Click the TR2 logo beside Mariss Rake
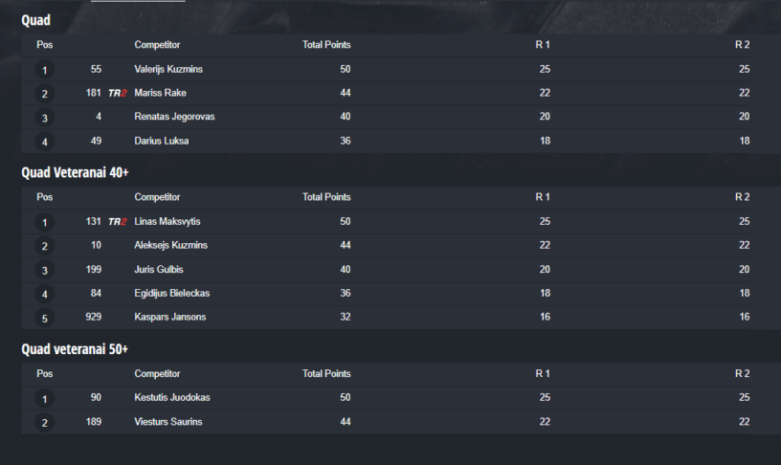This screenshot has height=465, width=781. pos(118,93)
